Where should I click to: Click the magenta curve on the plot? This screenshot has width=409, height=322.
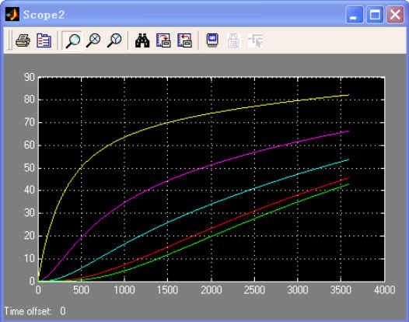tap(211, 164)
